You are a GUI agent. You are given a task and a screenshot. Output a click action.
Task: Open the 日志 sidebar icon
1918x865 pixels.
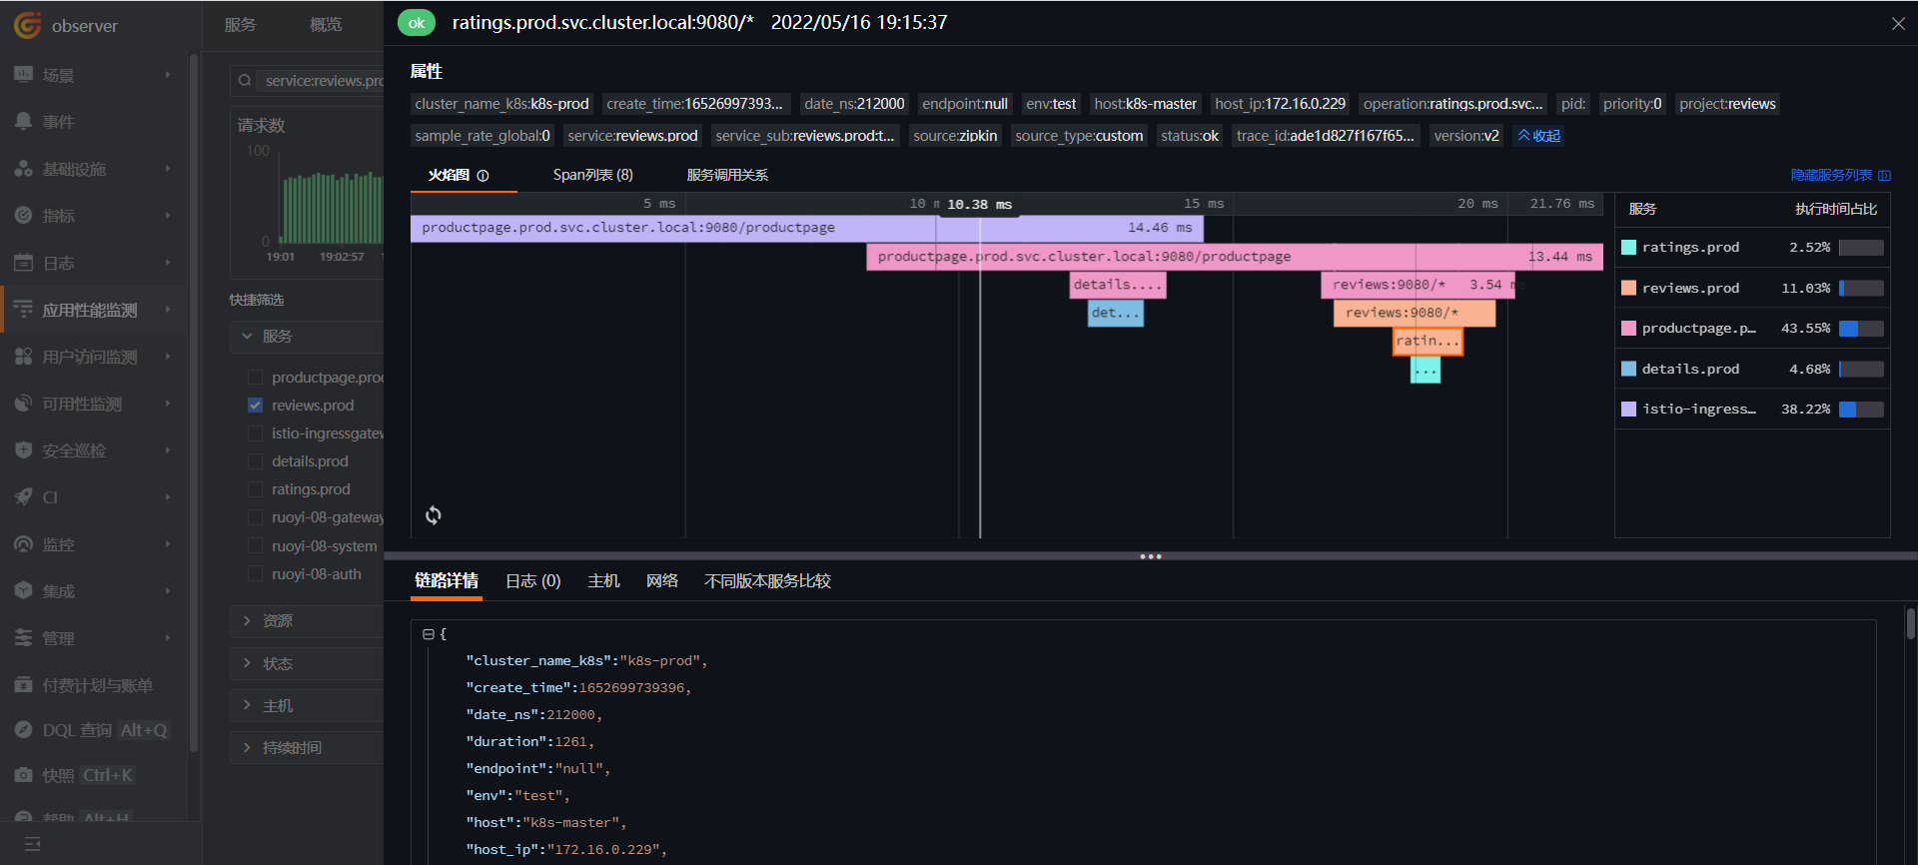[x=23, y=263]
